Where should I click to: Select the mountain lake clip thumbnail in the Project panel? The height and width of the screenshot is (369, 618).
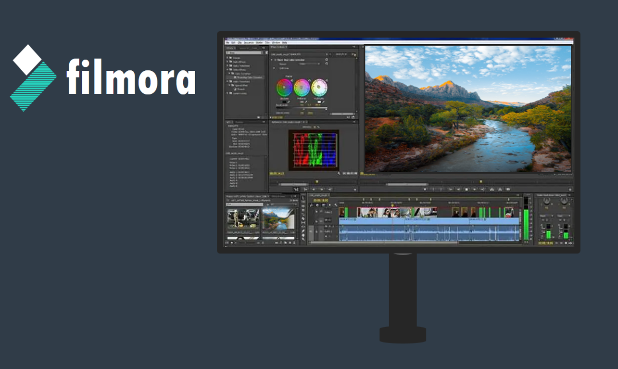click(277, 219)
